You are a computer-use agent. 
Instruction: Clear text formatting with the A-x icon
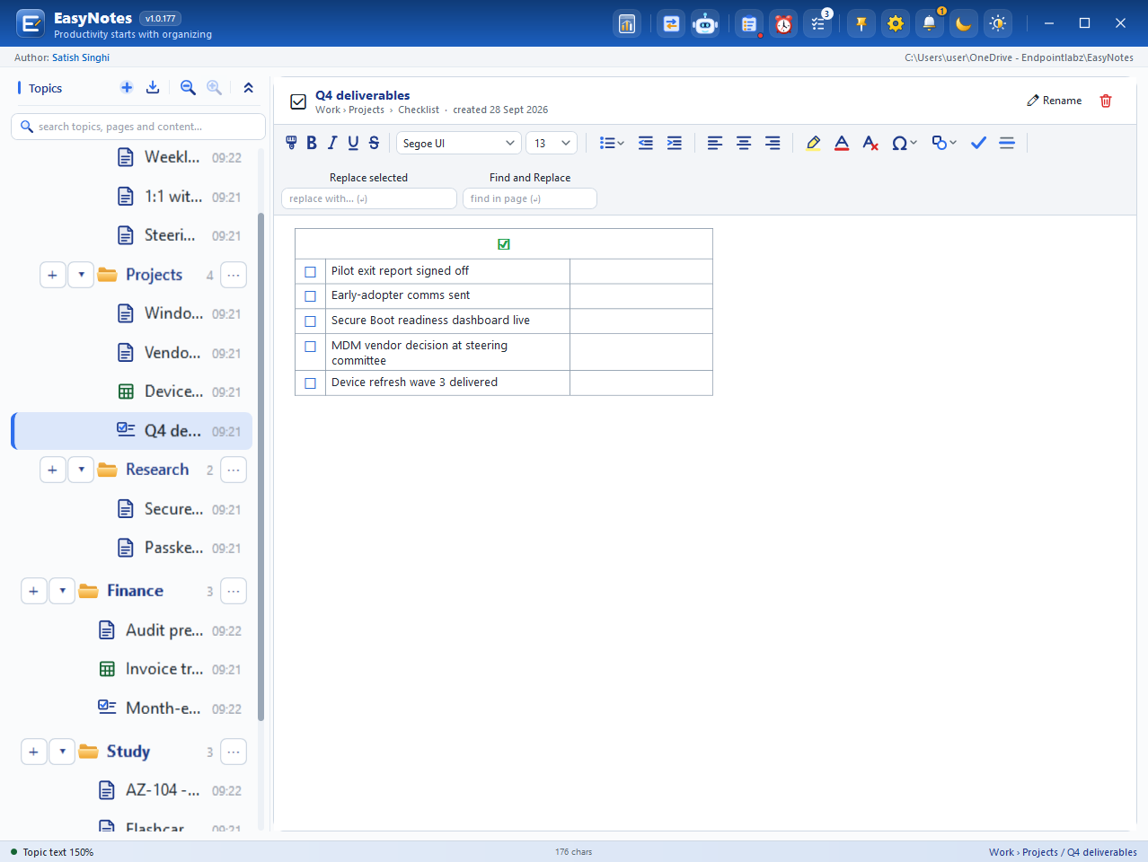870,143
